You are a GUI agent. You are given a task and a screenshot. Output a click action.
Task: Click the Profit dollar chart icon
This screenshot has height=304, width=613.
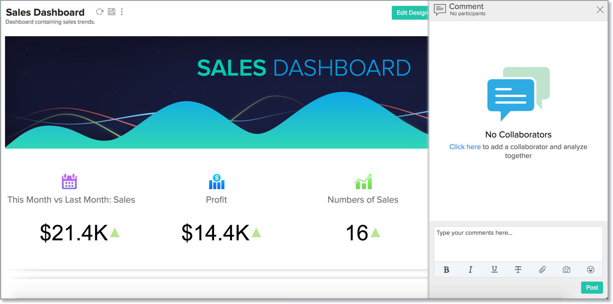(217, 182)
